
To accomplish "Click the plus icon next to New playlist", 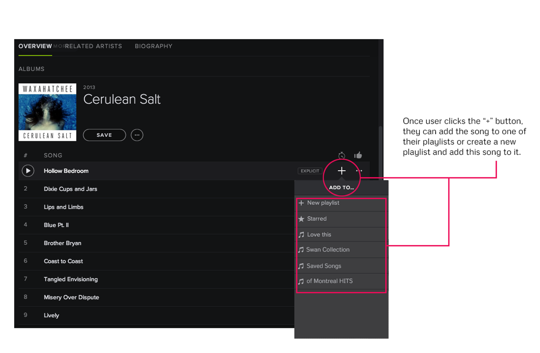I will click(x=301, y=203).
